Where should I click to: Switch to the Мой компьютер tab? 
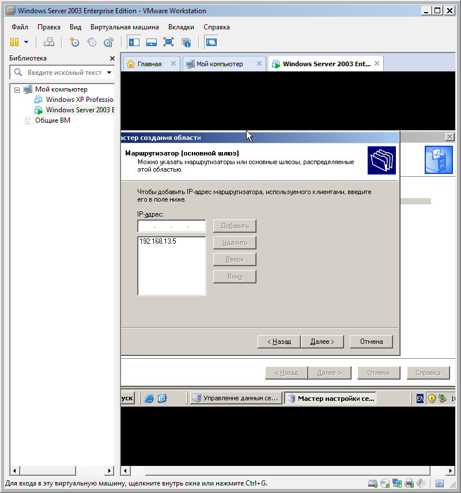[220, 64]
